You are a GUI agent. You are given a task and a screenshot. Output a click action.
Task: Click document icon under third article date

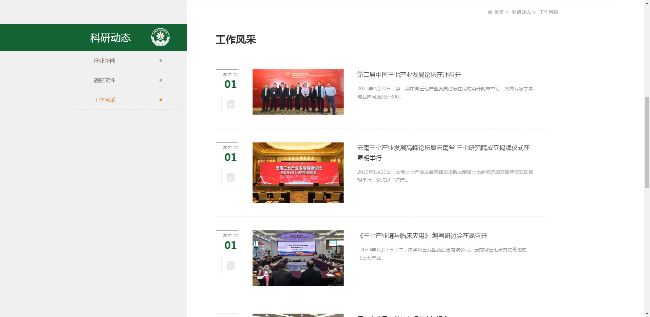(231, 265)
